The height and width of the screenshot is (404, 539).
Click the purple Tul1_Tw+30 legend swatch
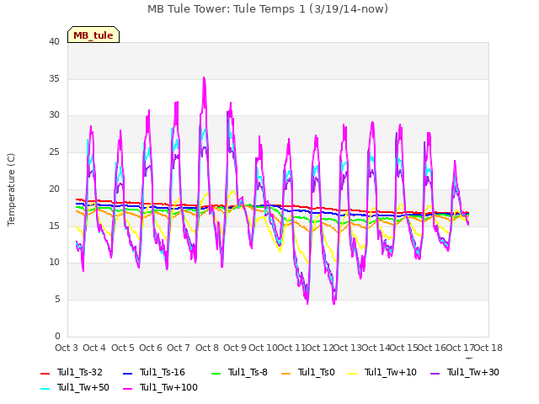(x=435, y=373)
